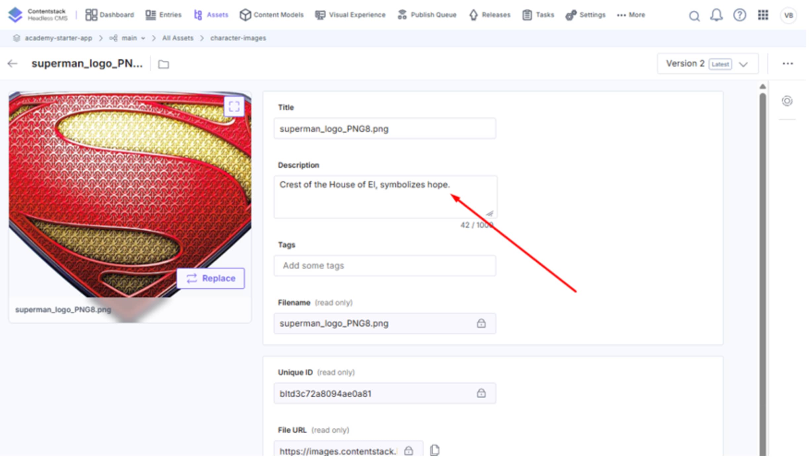Click the Unique ID value bltd3c72a8094ae0a81
This screenshot has height=460, width=809.
[x=326, y=394]
